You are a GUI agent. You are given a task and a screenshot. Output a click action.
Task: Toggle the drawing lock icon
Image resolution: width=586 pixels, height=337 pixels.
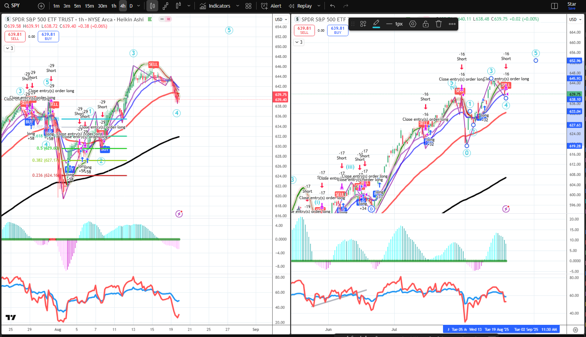pyautogui.click(x=426, y=24)
